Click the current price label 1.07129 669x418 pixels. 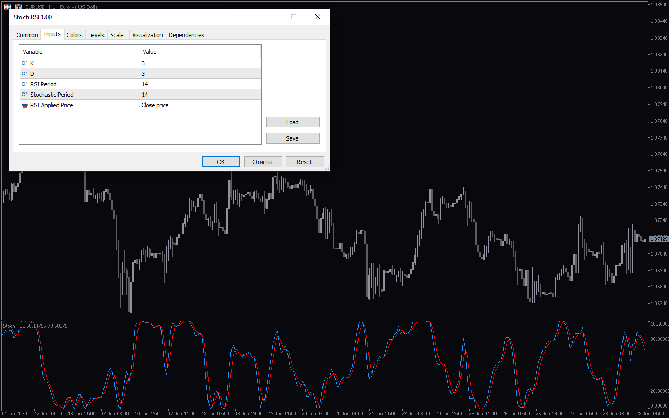[659, 239]
